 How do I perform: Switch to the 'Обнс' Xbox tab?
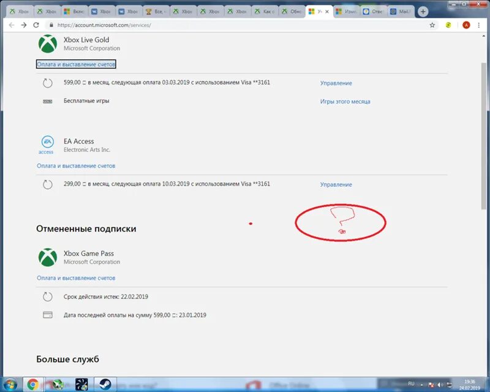pos(292,12)
